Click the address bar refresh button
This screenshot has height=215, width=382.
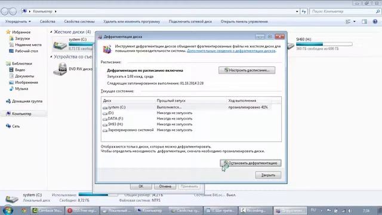coord(304,11)
